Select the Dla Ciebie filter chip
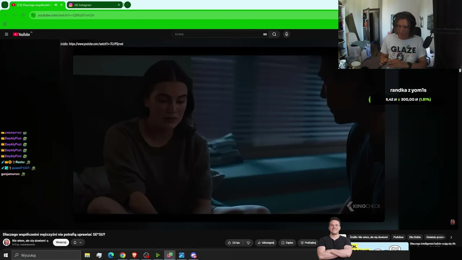462x260 pixels. coord(415,237)
